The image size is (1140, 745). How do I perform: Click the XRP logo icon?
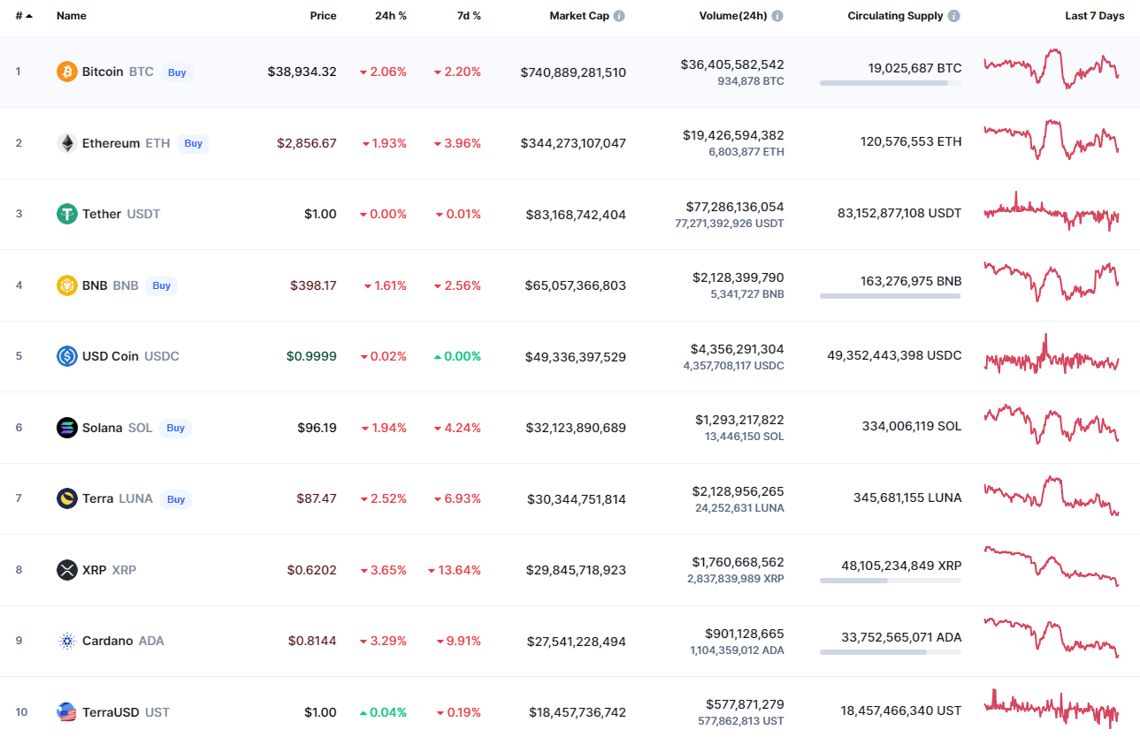(x=67, y=570)
